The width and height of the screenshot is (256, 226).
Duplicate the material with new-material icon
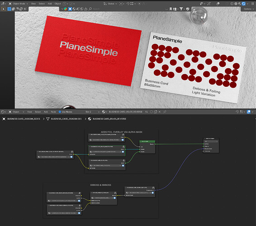click(x=156, y=112)
